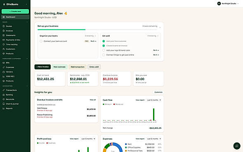Viewport: 243px width, 152px height.
Task: Click Do it for logo & brand color
Action: pos(156,50)
